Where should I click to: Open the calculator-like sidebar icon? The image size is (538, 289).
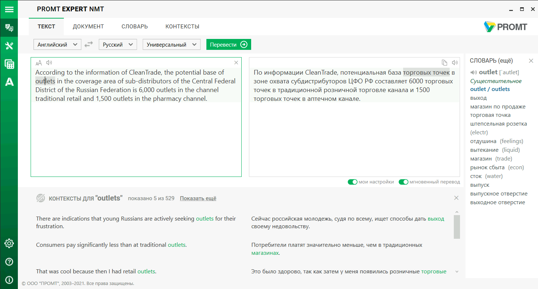click(9, 64)
